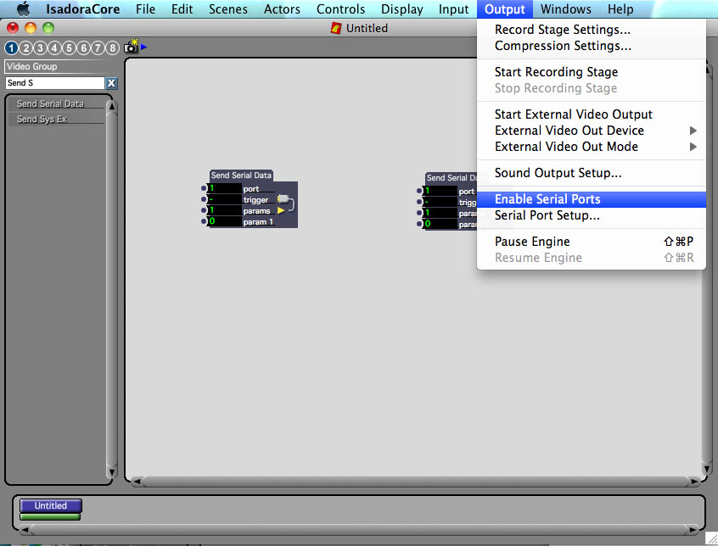Click the actor search field

pyautogui.click(x=54, y=83)
